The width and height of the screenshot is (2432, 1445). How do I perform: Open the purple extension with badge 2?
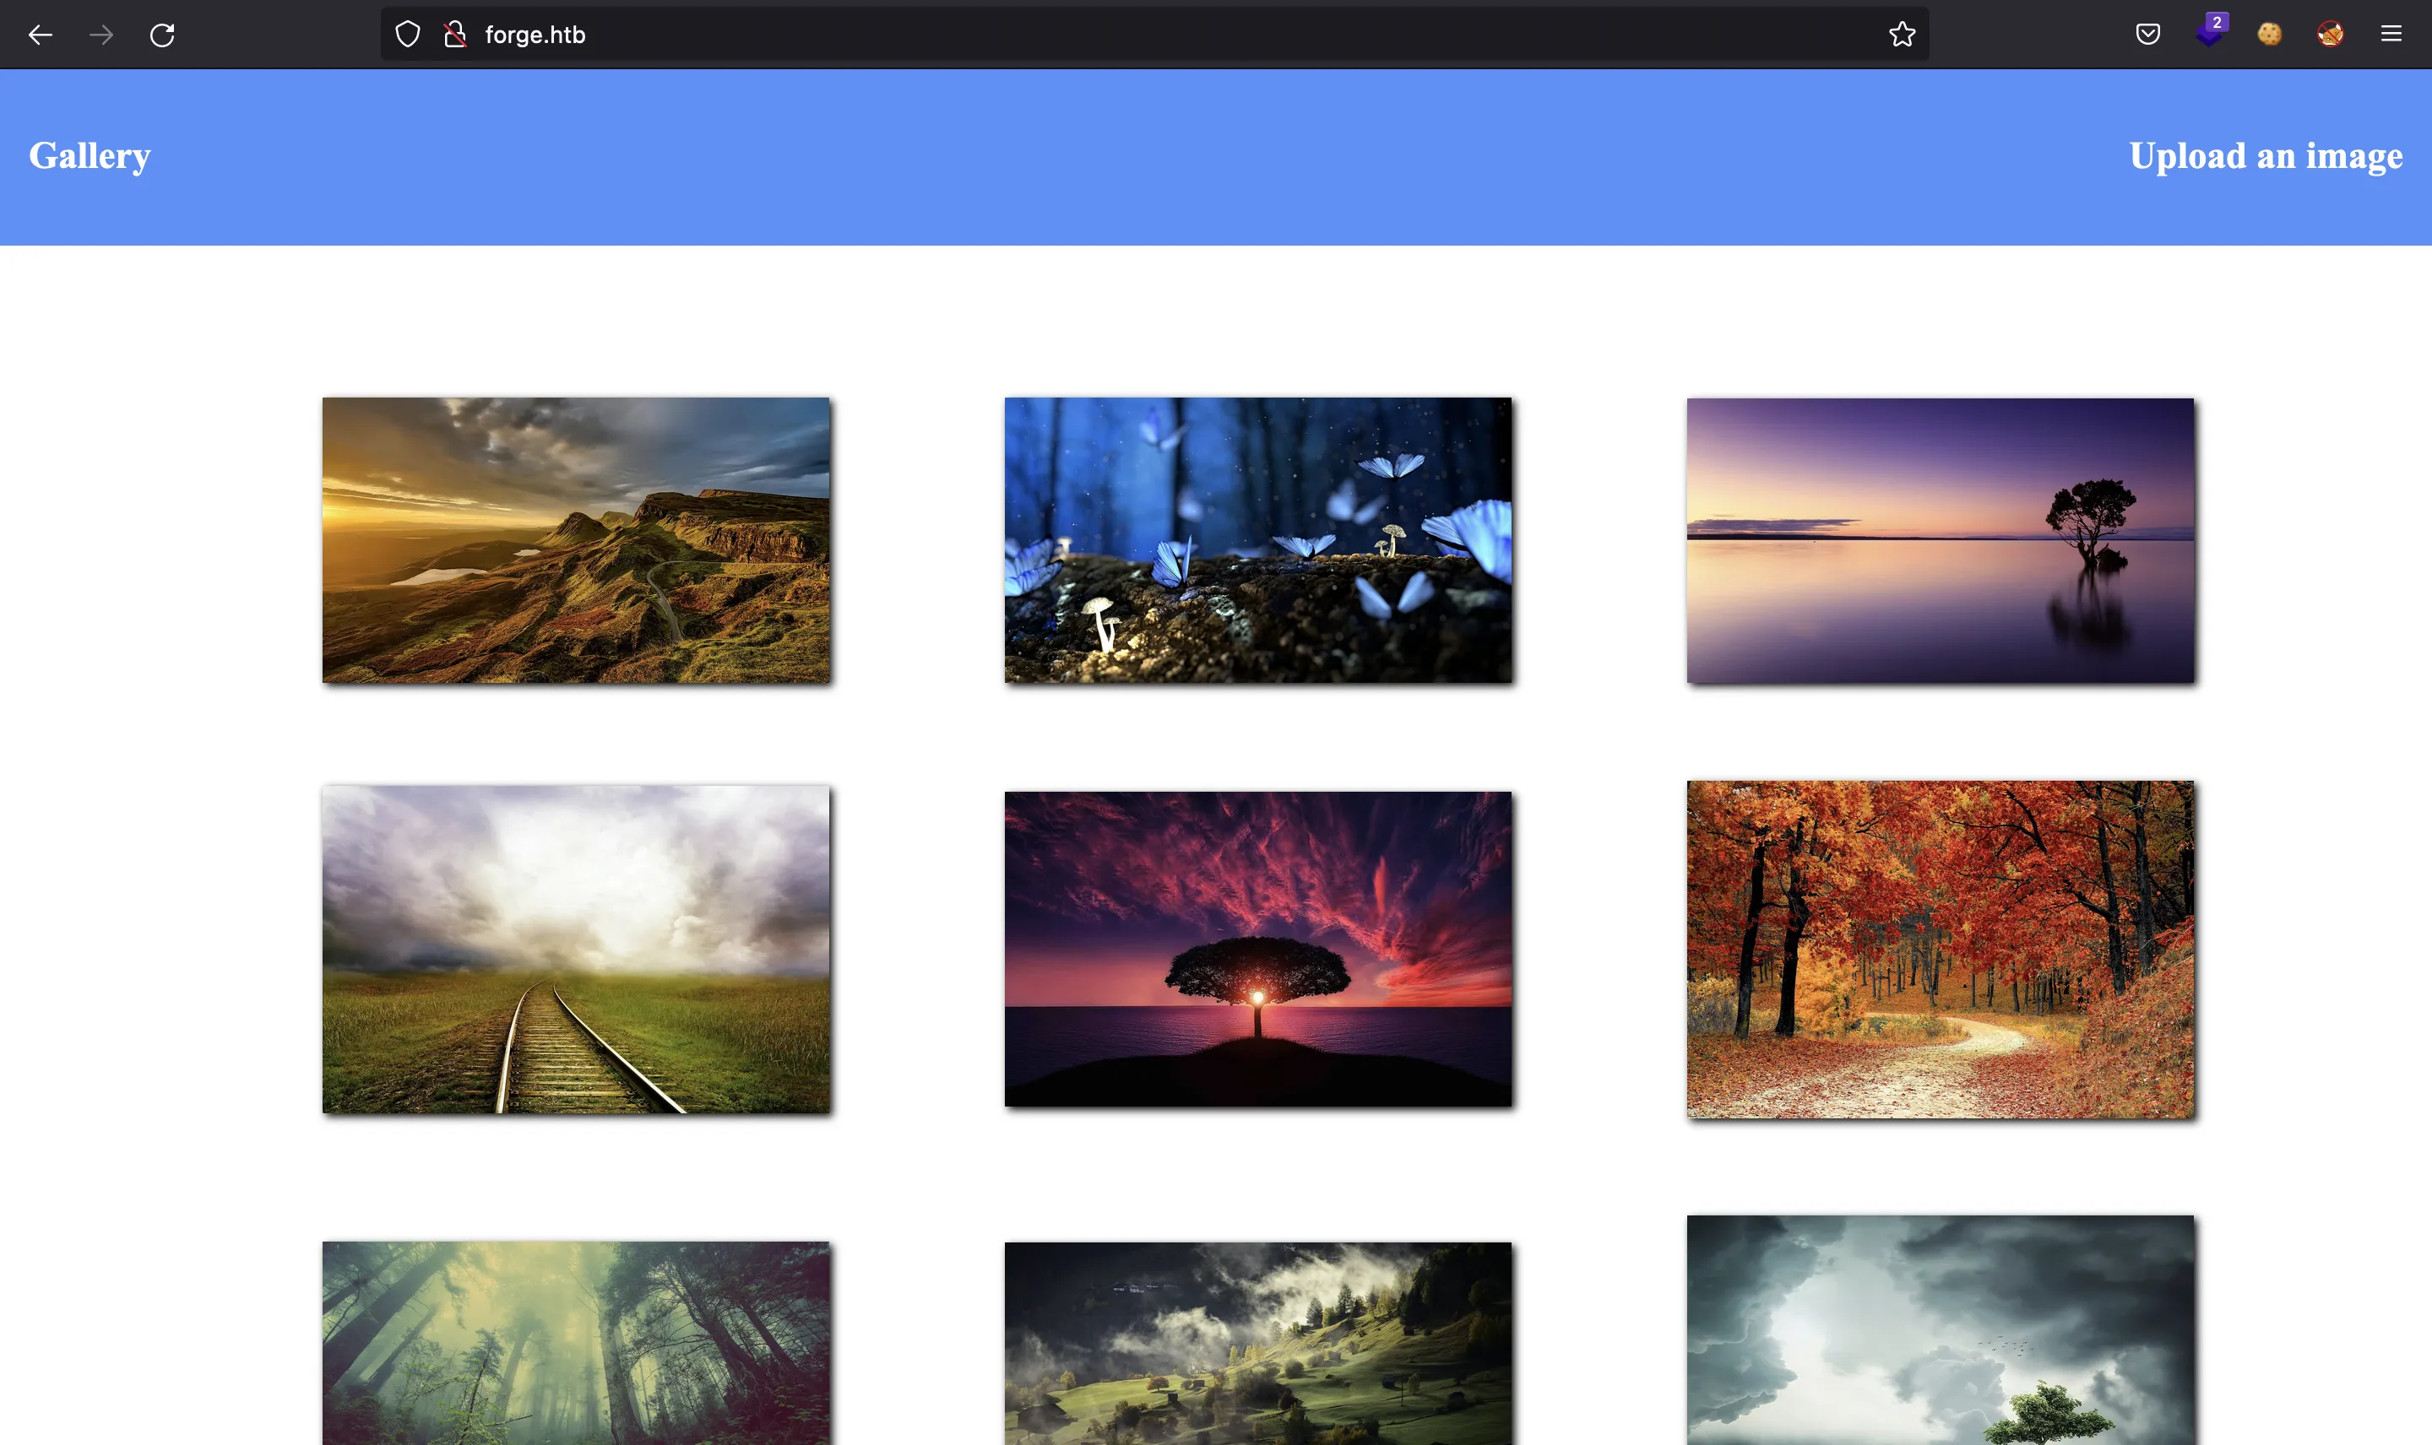tap(2210, 31)
